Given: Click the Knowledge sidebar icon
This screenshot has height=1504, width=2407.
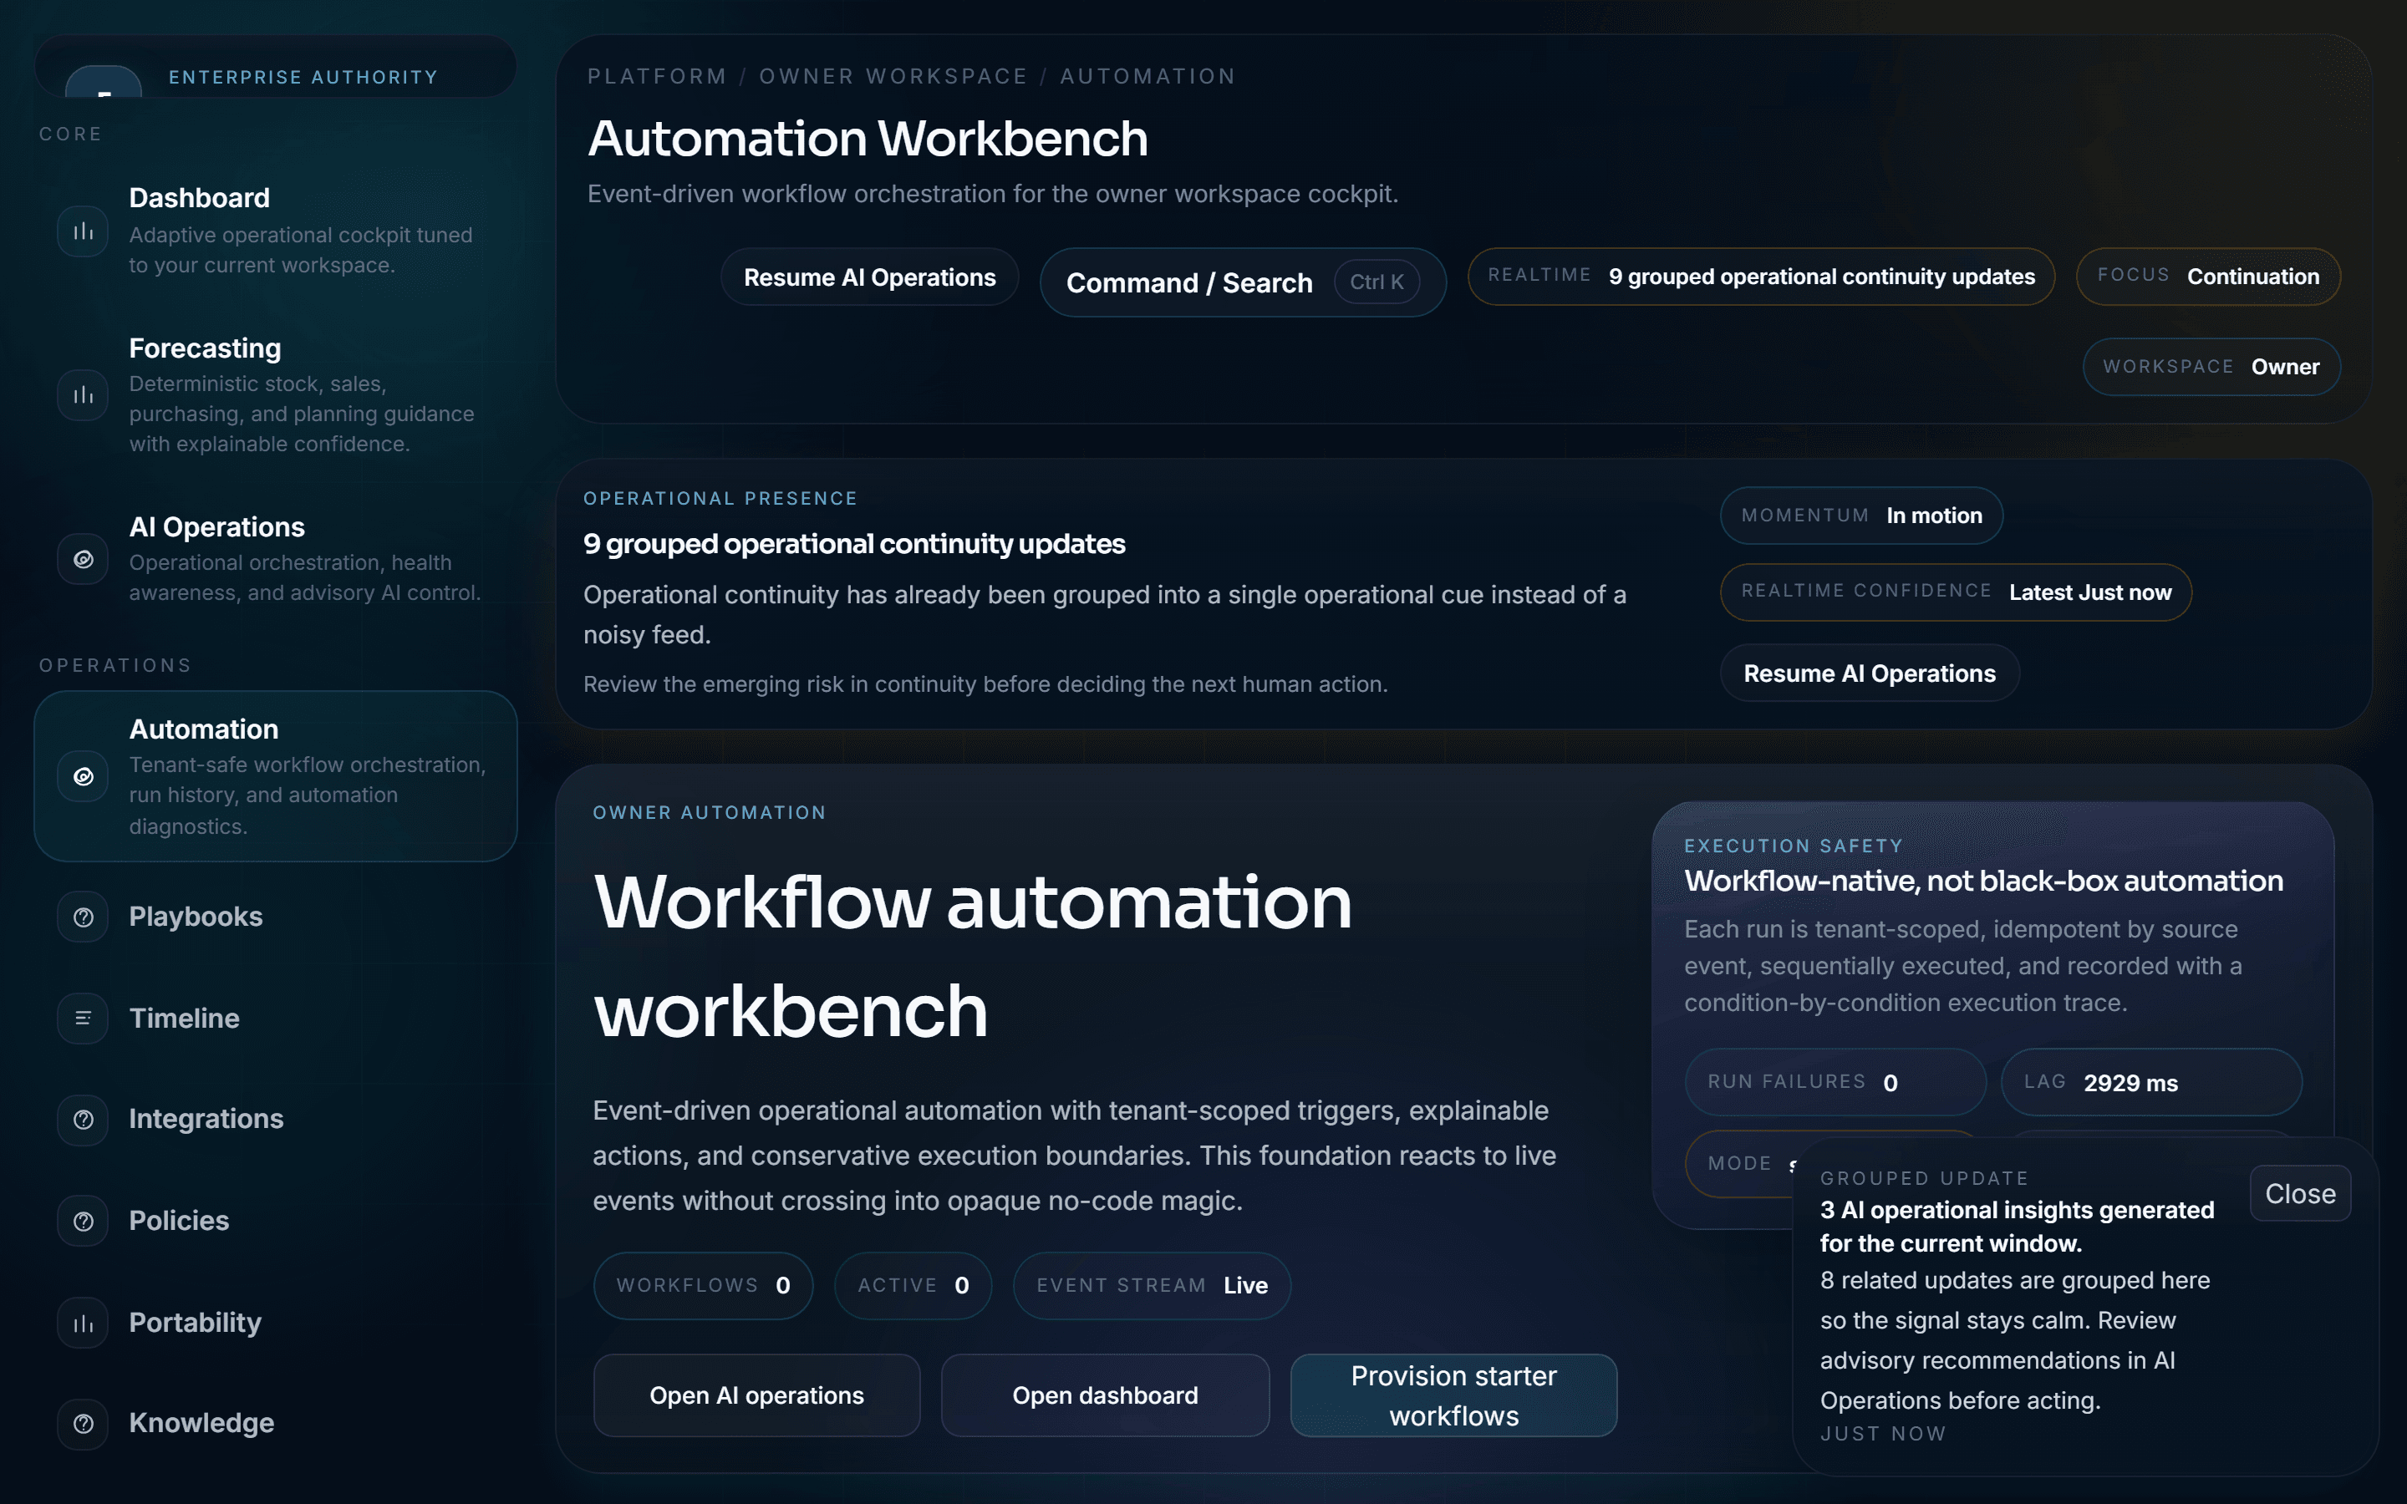Looking at the screenshot, I should [84, 1424].
